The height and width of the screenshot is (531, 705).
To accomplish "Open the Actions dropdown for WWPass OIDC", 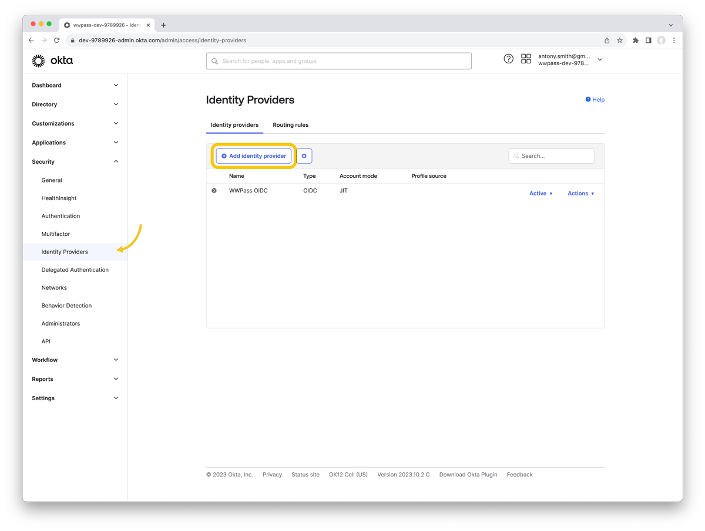I will 580,194.
